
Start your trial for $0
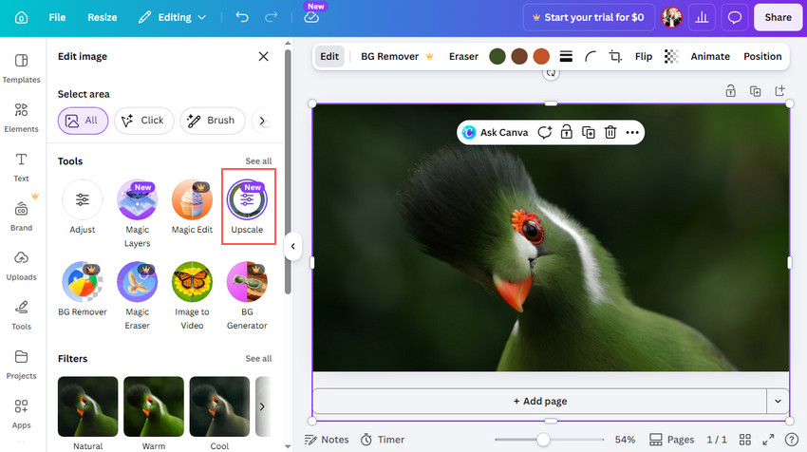(589, 17)
